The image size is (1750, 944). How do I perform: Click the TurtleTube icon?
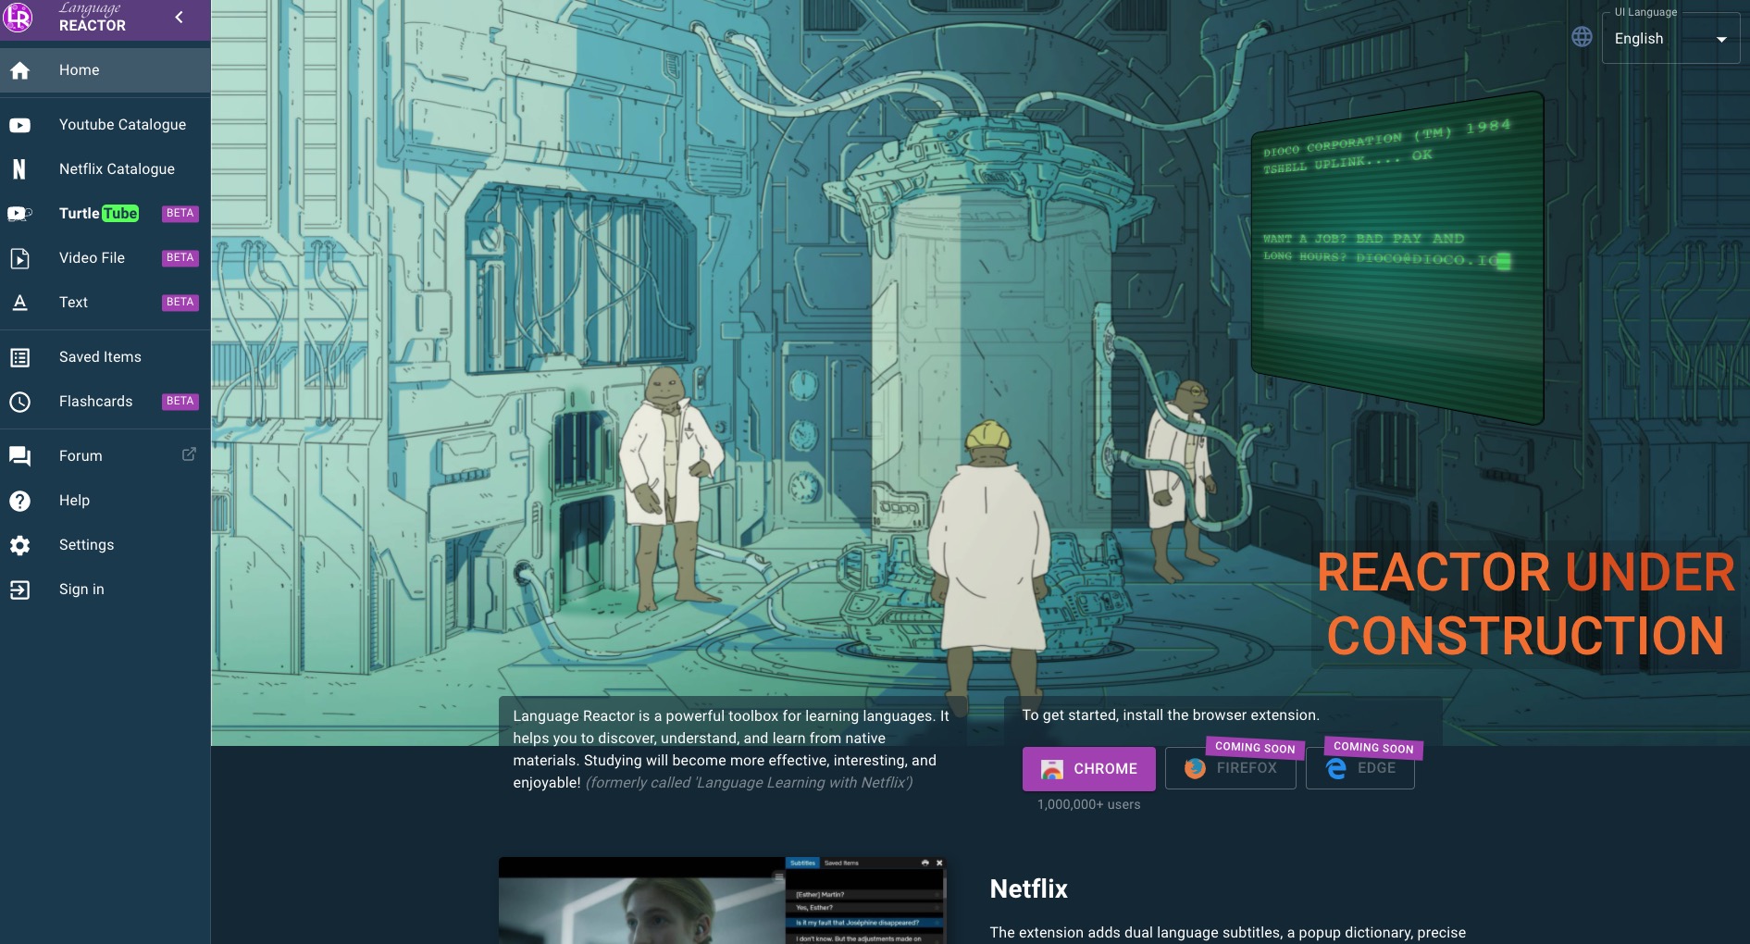tap(19, 214)
